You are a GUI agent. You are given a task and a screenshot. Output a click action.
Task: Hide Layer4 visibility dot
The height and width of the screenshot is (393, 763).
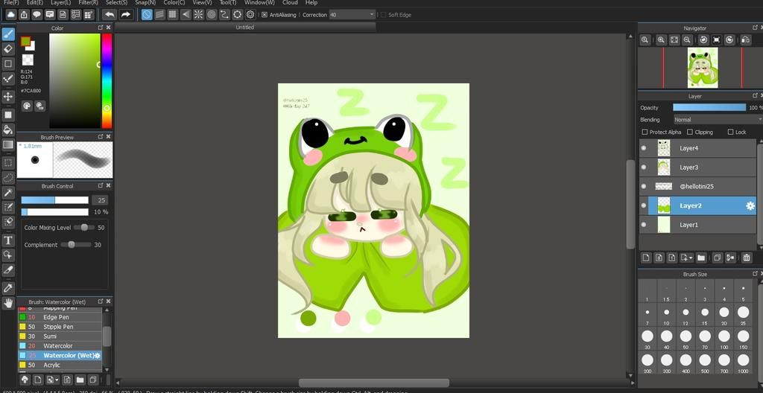tap(644, 148)
